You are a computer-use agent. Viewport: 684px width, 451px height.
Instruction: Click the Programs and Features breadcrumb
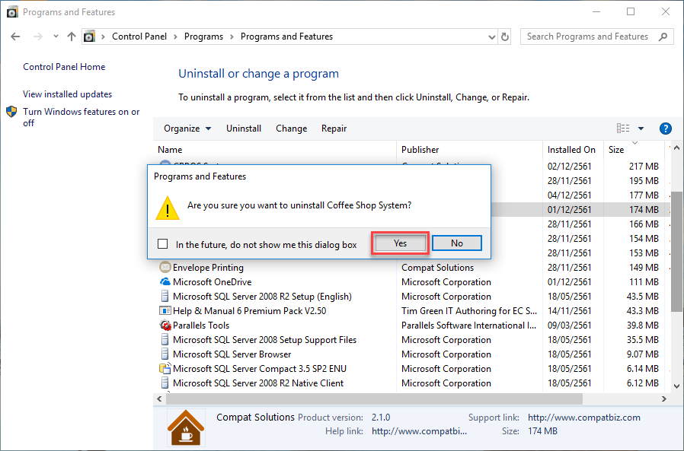coord(286,37)
